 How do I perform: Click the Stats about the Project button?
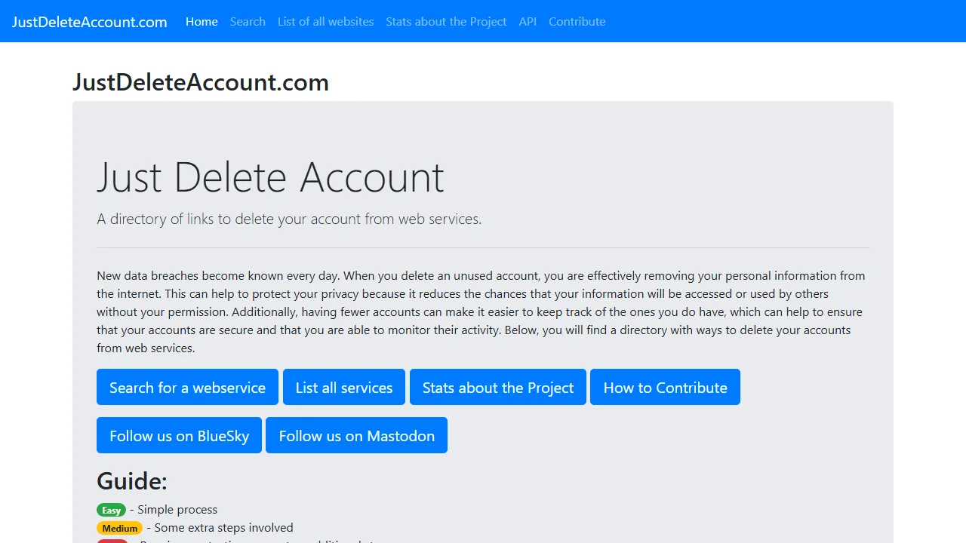pyautogui.click(x=497, y=387)
